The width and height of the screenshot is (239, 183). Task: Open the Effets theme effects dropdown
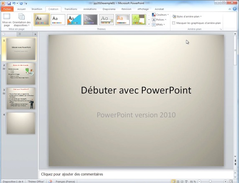[x=159, y=25]
